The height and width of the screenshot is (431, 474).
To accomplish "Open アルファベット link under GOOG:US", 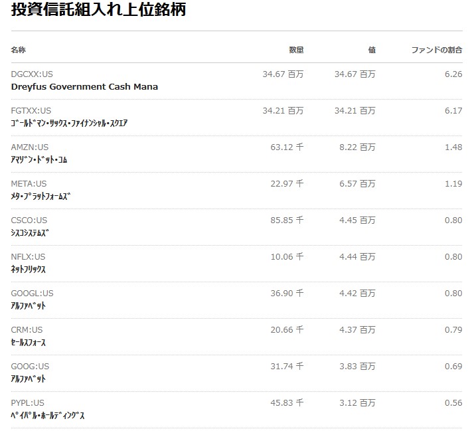I will [28, 379].
